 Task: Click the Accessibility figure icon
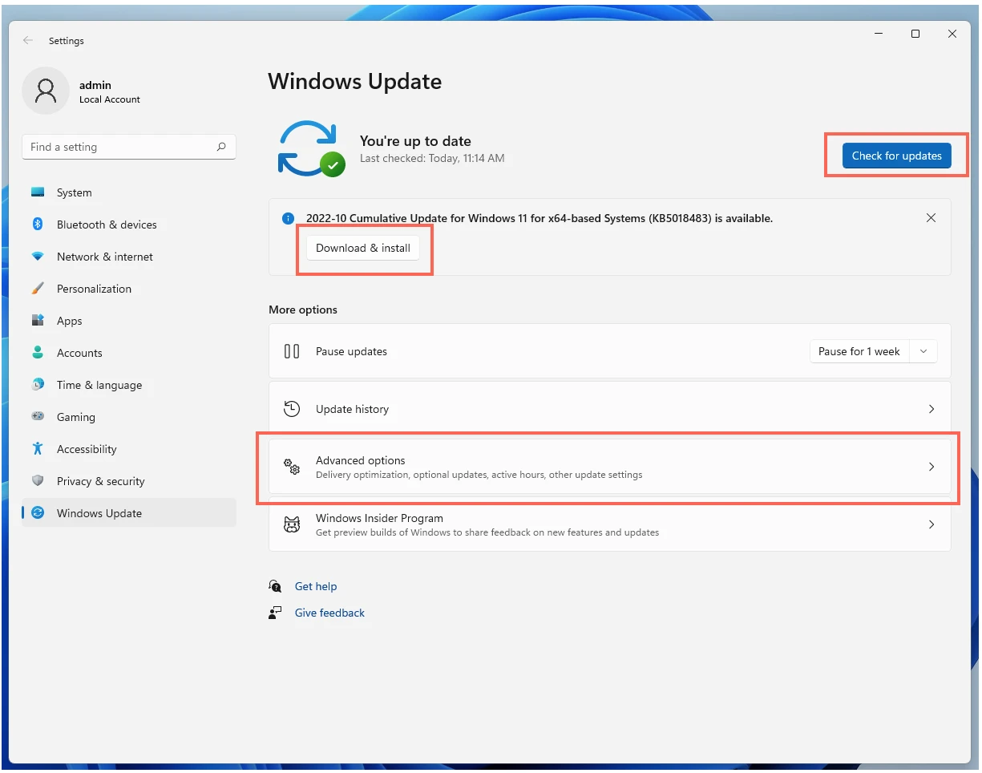(x=38, y=449)
